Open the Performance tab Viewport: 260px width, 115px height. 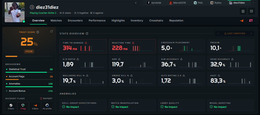pos(97,20)
